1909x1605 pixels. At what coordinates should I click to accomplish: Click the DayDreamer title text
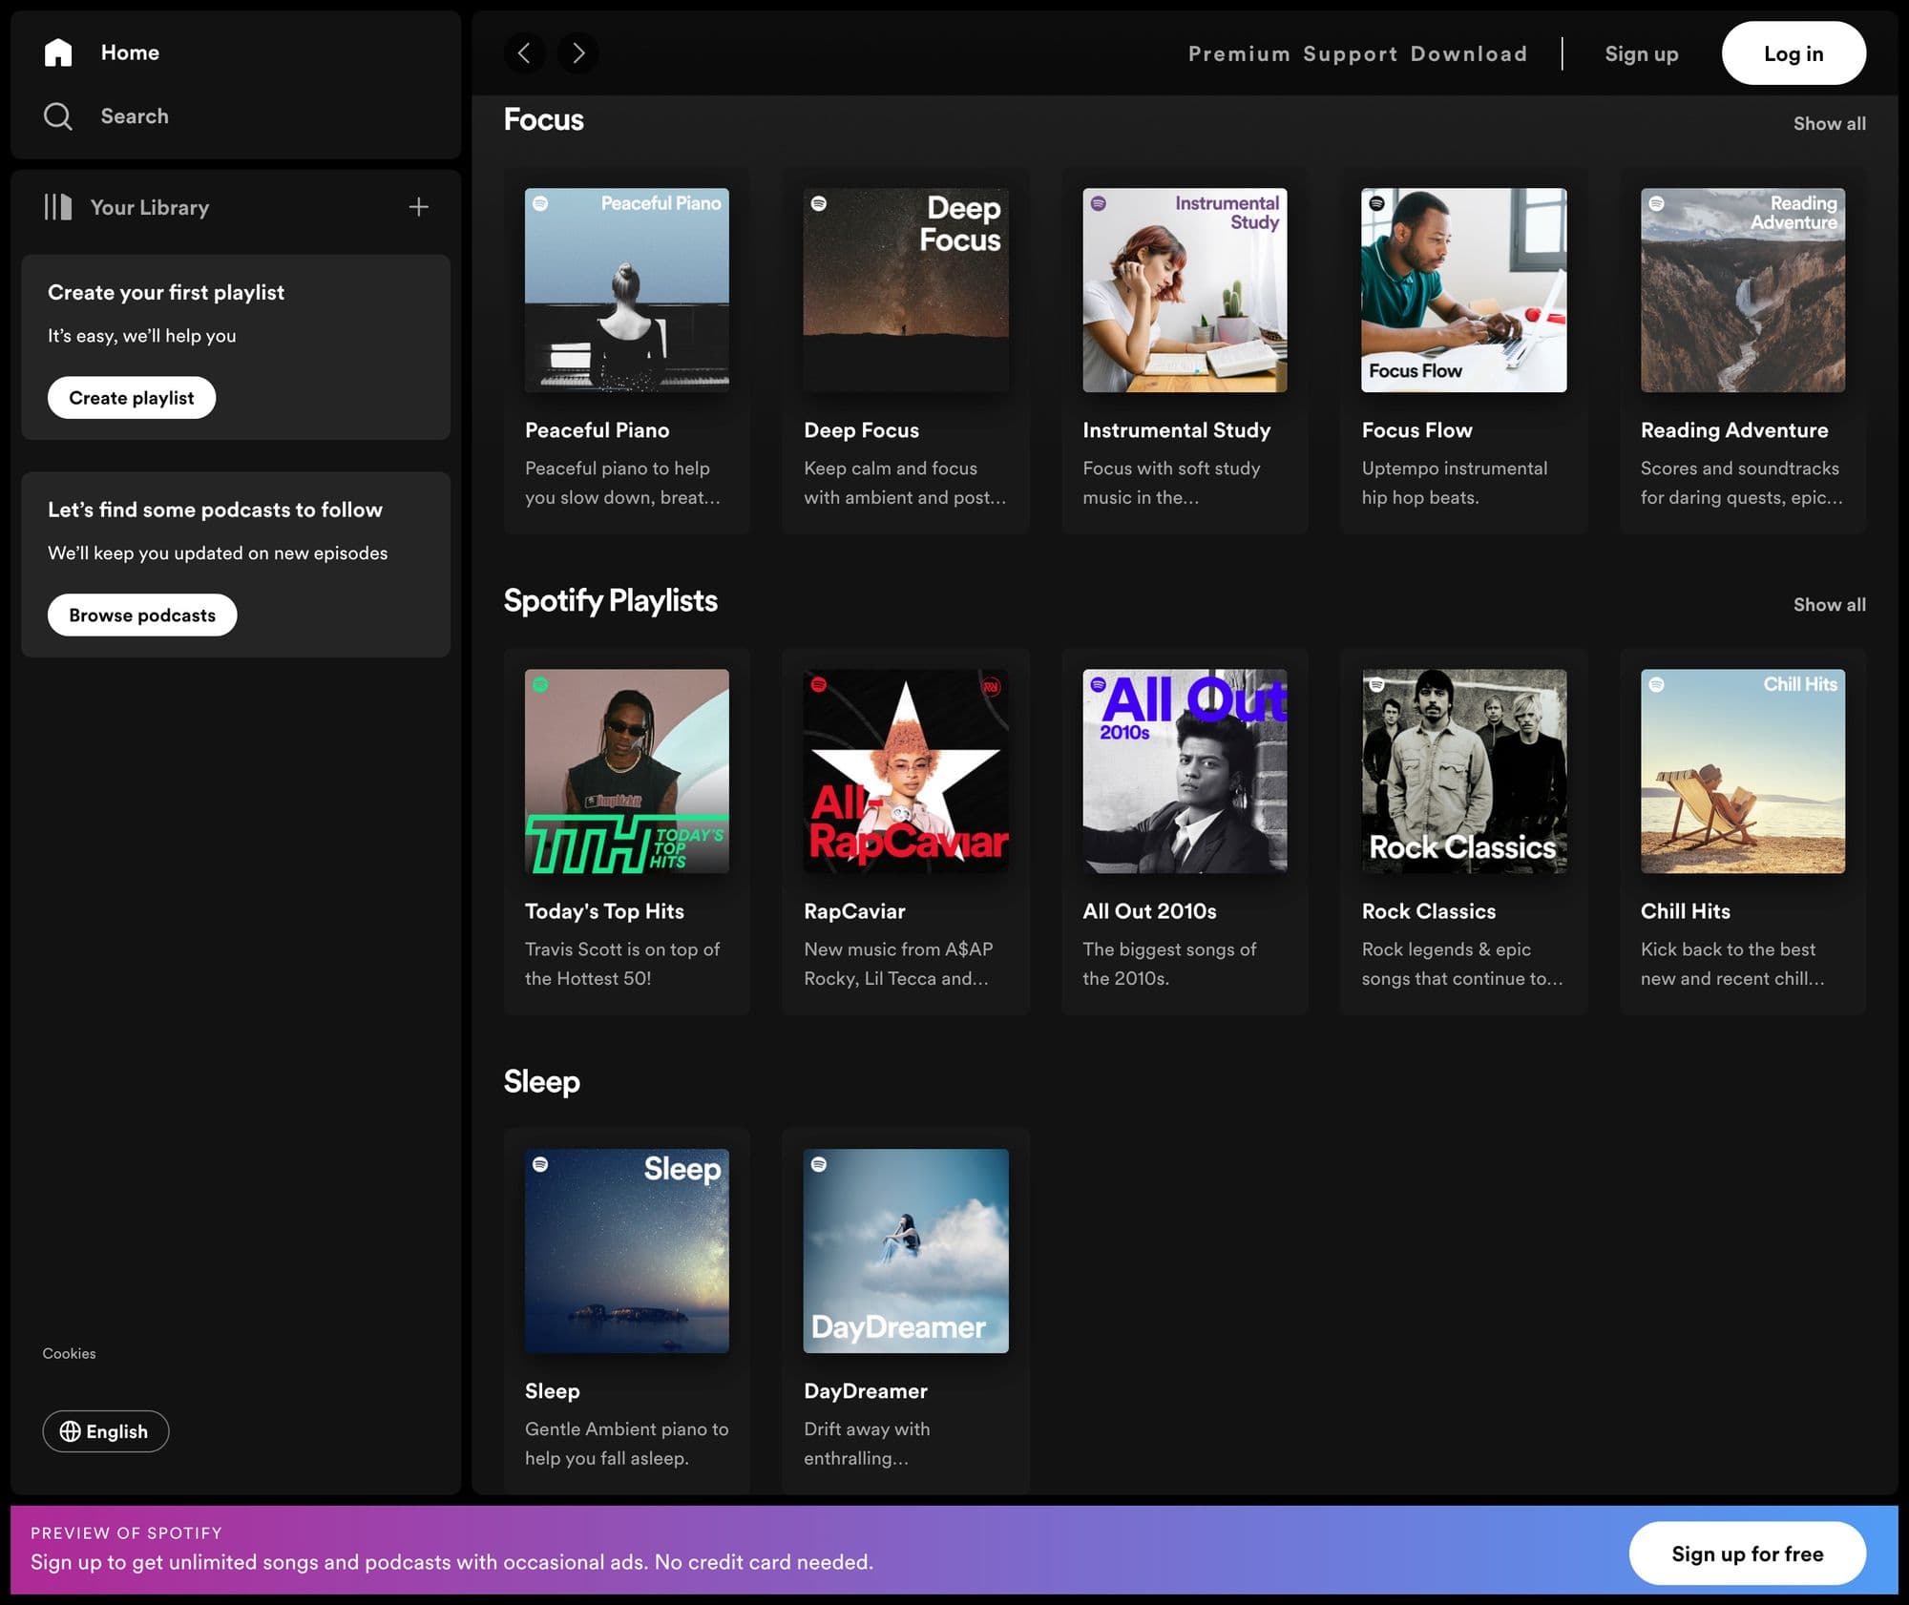(x=865, y=1391)
